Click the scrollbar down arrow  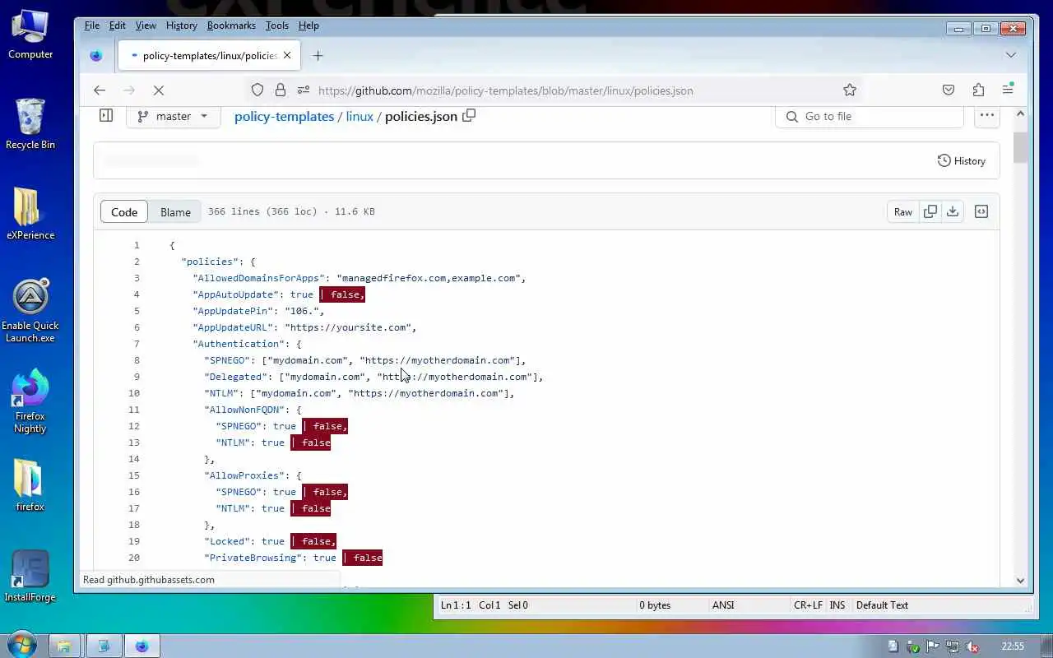1020,580
